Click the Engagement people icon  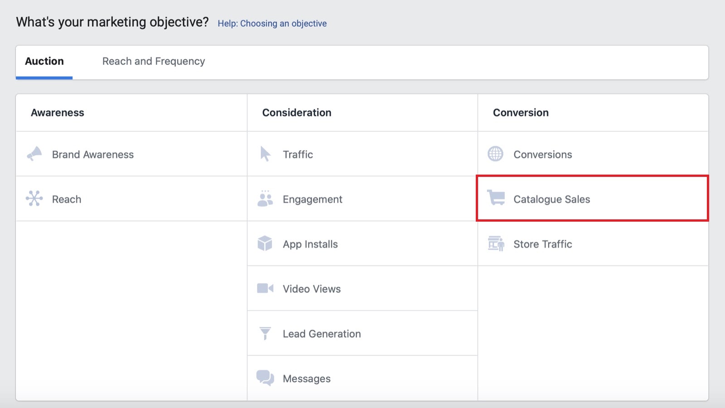click(265, 199)
